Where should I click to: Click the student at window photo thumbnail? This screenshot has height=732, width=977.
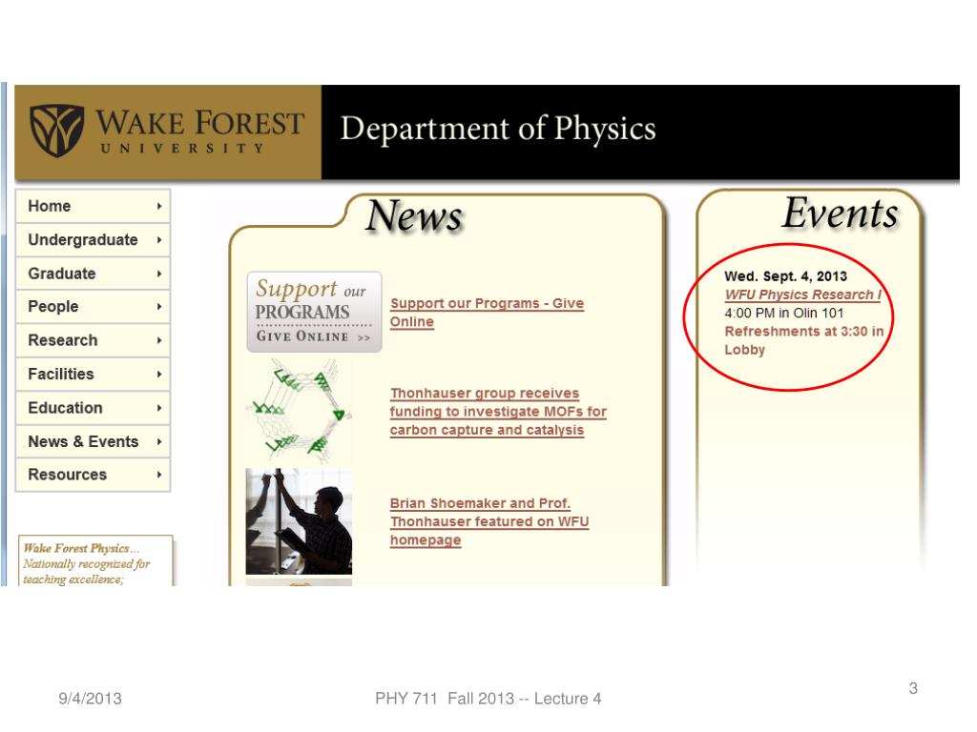(299, 521)
